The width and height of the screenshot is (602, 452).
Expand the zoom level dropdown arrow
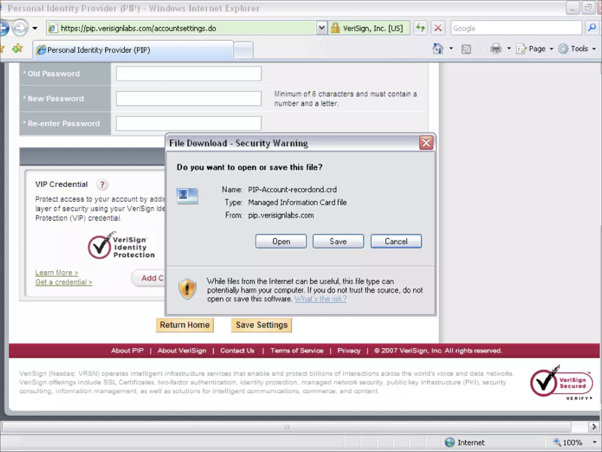click(x=594, y=442)
